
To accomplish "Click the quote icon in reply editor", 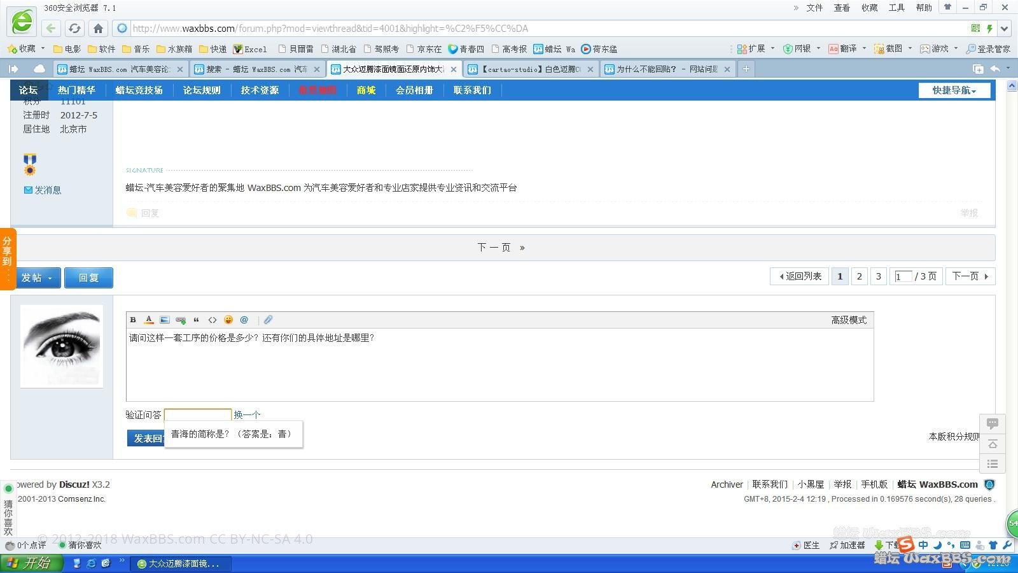I will click(197, 320).
